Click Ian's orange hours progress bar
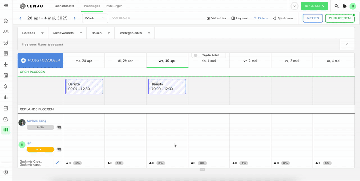 click(40, 149)
